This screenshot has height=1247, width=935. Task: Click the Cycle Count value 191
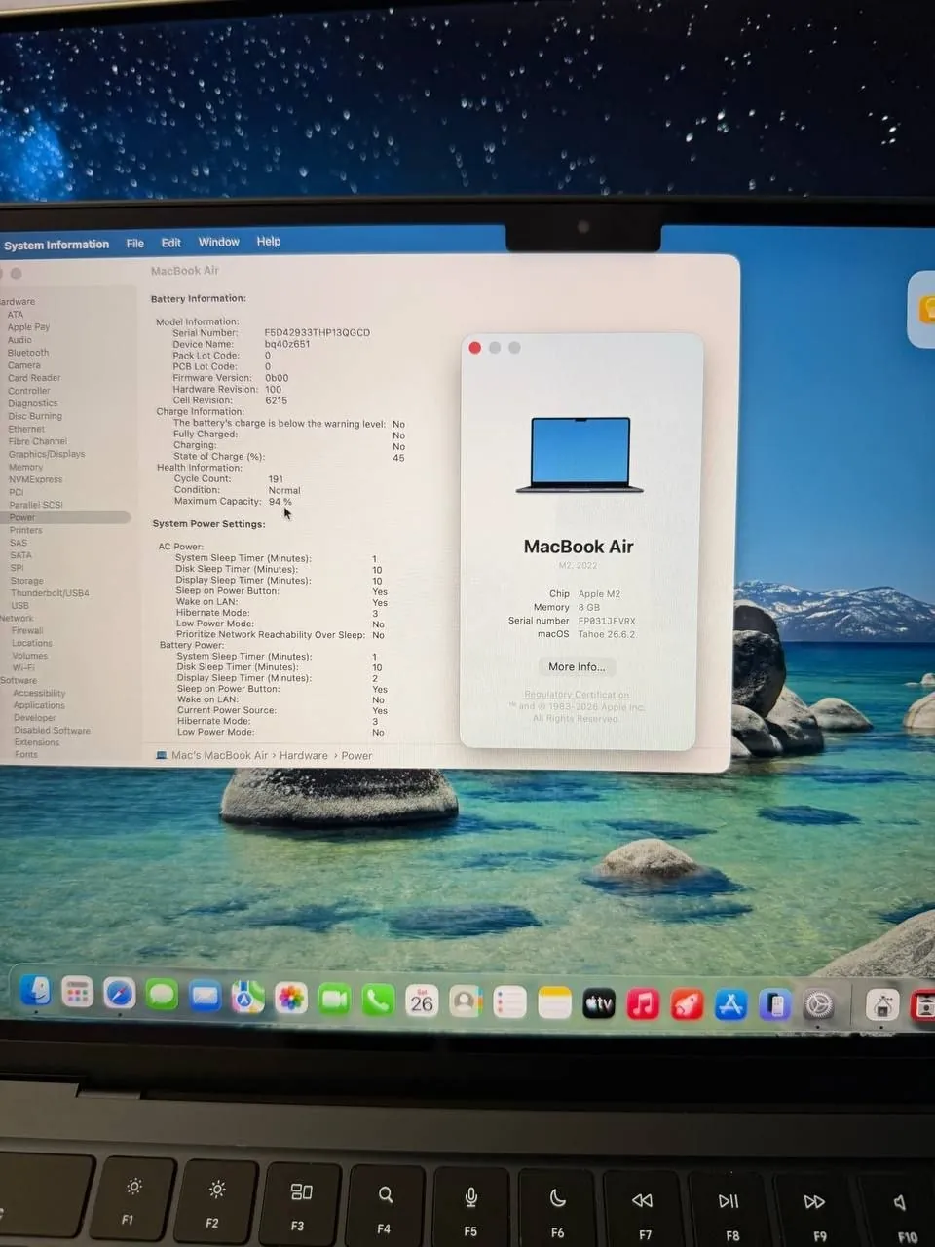click(276, 478)
